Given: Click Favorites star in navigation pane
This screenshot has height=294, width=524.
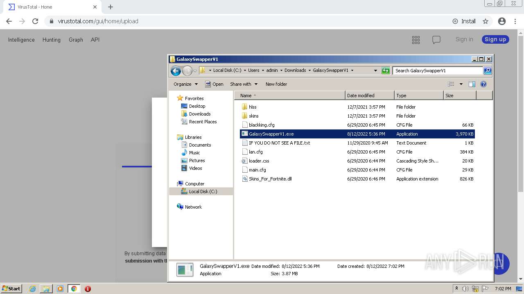Looking at the screenshot, I should click(x=180, y=98).
